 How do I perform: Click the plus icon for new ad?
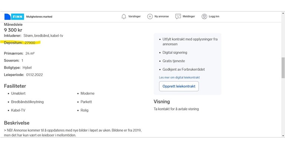coord(150,17)
